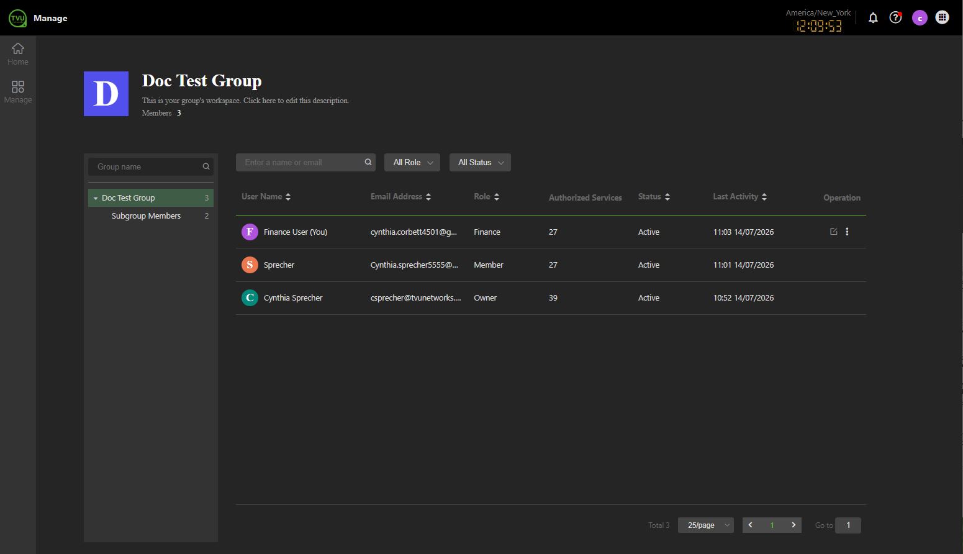Select Doc Test Group in group tree
Screen dimensions: 963x554
(x=151, y=198)
